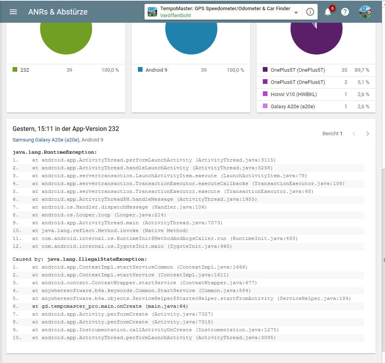Click the ServiceHelper startFromActivity stack line
The height and width of the screenshot is (363, 385).
pos(188,298)
